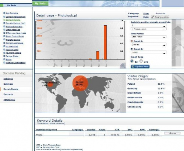Click the 'Detail page - Photolook.pl' heading

(x=57, y=15)
